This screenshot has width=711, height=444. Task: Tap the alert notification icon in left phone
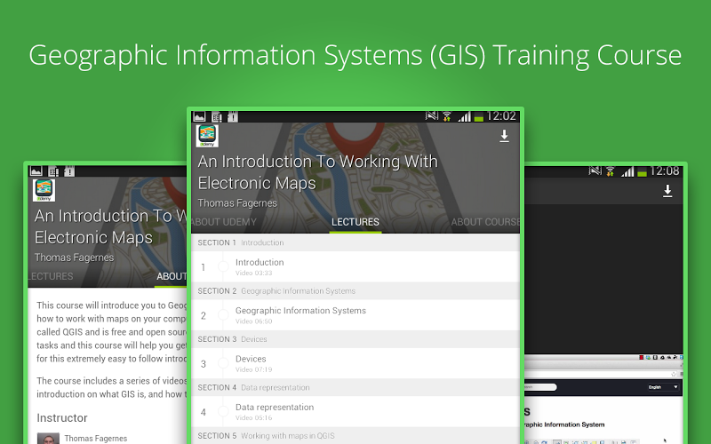pyautogui.click(x=69, y=171)
